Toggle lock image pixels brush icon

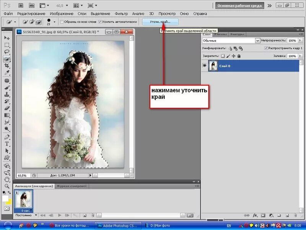pos(228,56)
